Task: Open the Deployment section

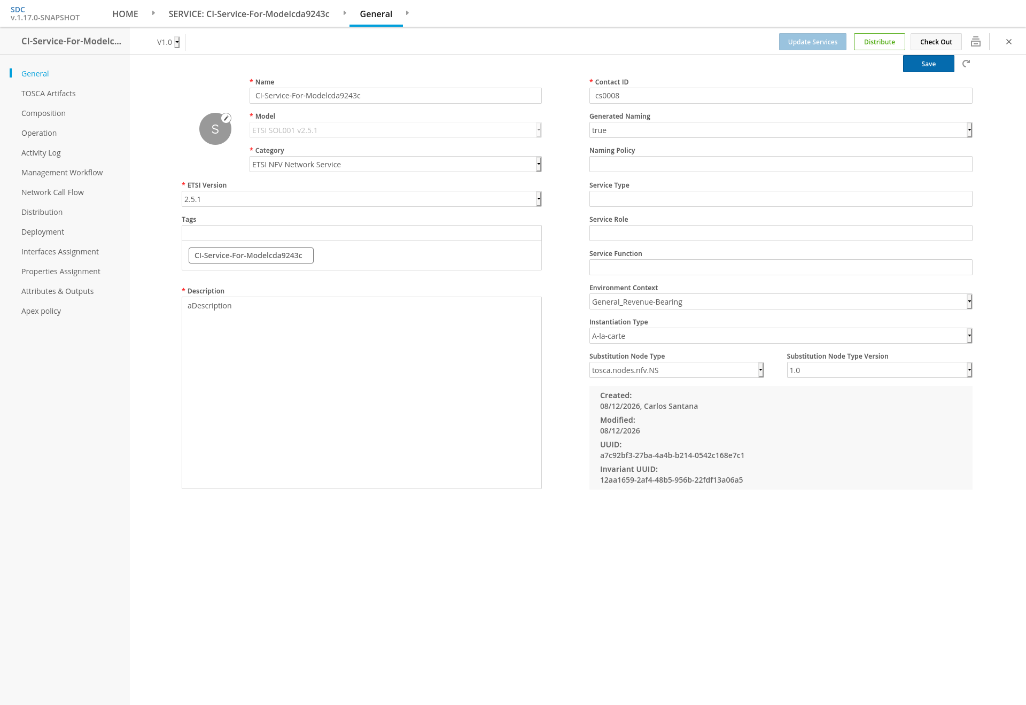Action: click(x=43, y=232)
